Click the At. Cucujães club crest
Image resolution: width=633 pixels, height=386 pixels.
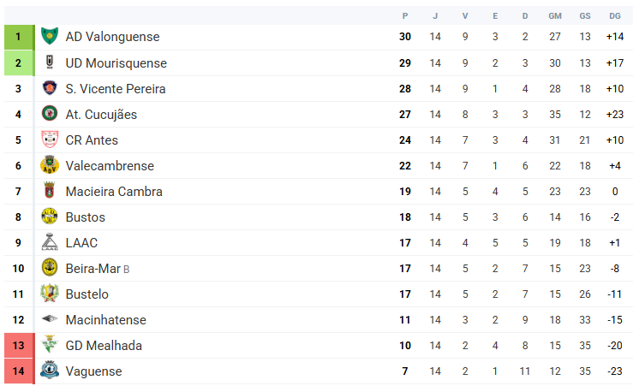(x=49, y=115)
